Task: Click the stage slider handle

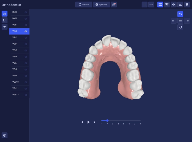Action: click(107, 121)
